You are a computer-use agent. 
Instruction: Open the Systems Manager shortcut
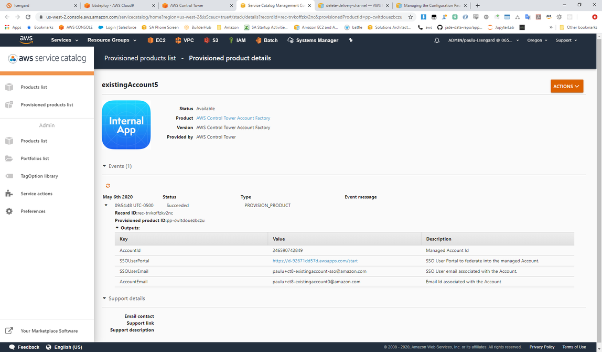313,40
